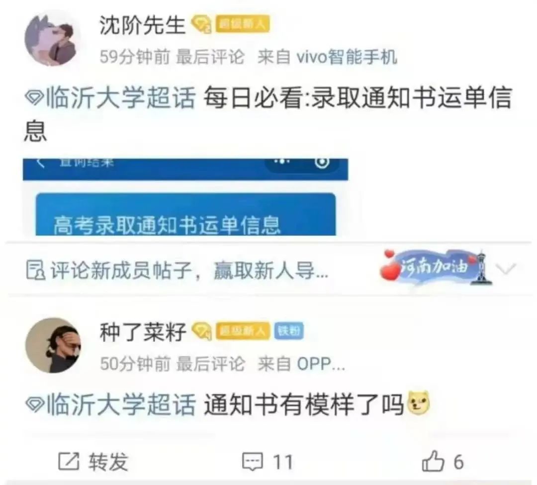Open comments via the speech bubble icon

(253, 461)
